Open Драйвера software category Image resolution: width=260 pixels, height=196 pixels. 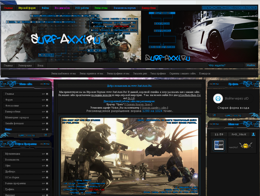click(27, 172)
